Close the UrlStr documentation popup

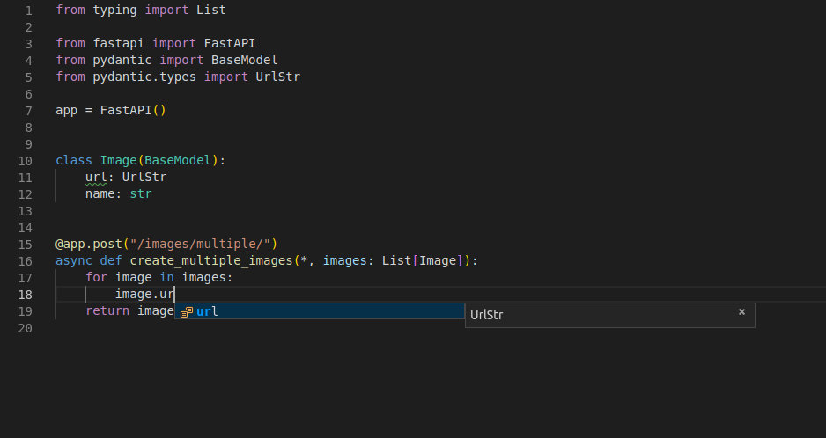[x=741, y=312]
